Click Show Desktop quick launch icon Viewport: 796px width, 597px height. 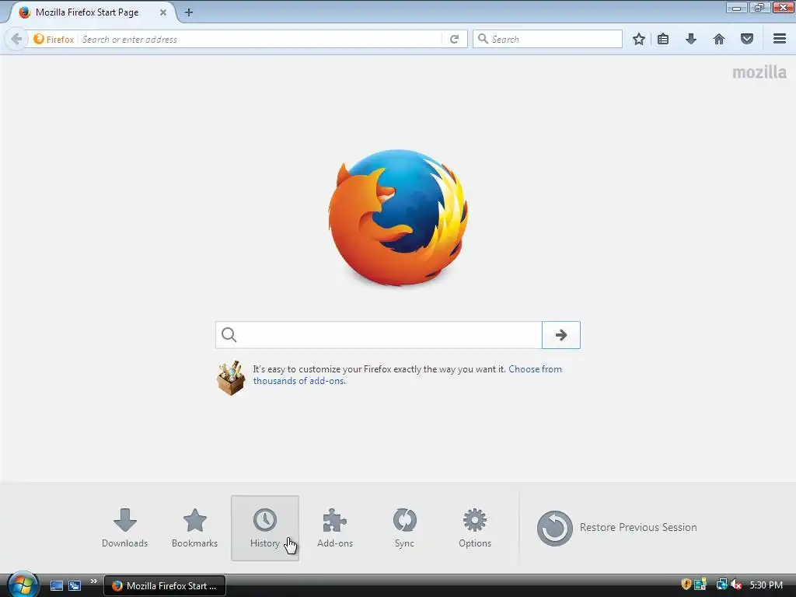pyautogui.click(x=56, y=585)
